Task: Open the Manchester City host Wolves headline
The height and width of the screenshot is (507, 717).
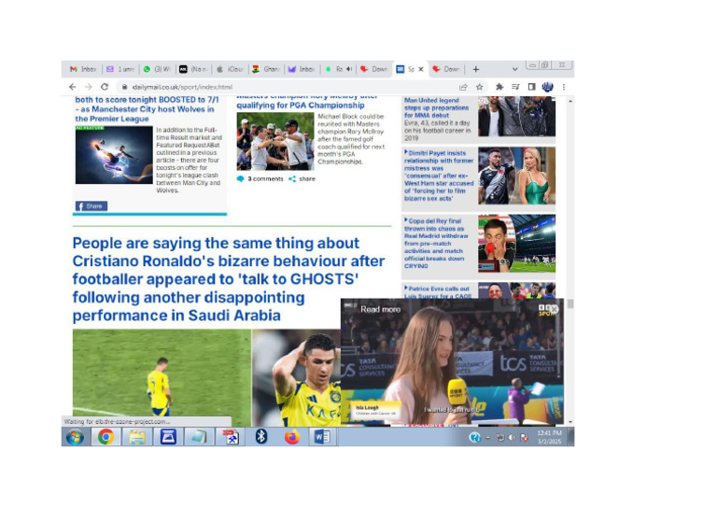Action: tap(147, 109)
